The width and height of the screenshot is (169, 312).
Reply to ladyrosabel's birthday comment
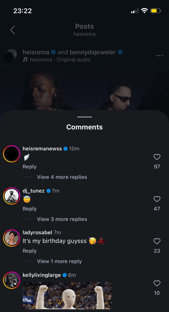(x=30, y=251)
